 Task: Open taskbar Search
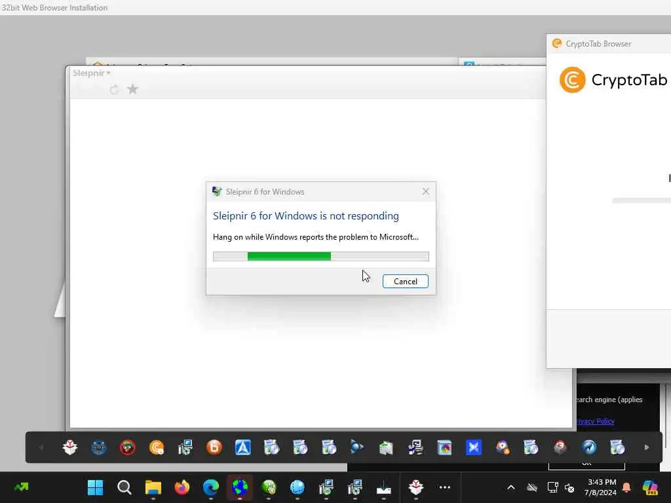pos(124,487)
